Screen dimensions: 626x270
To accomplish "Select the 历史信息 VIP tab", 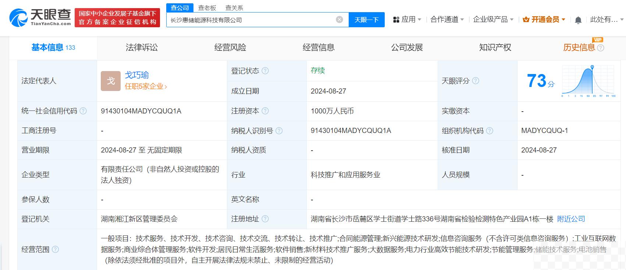I will (x=579, y=48).
